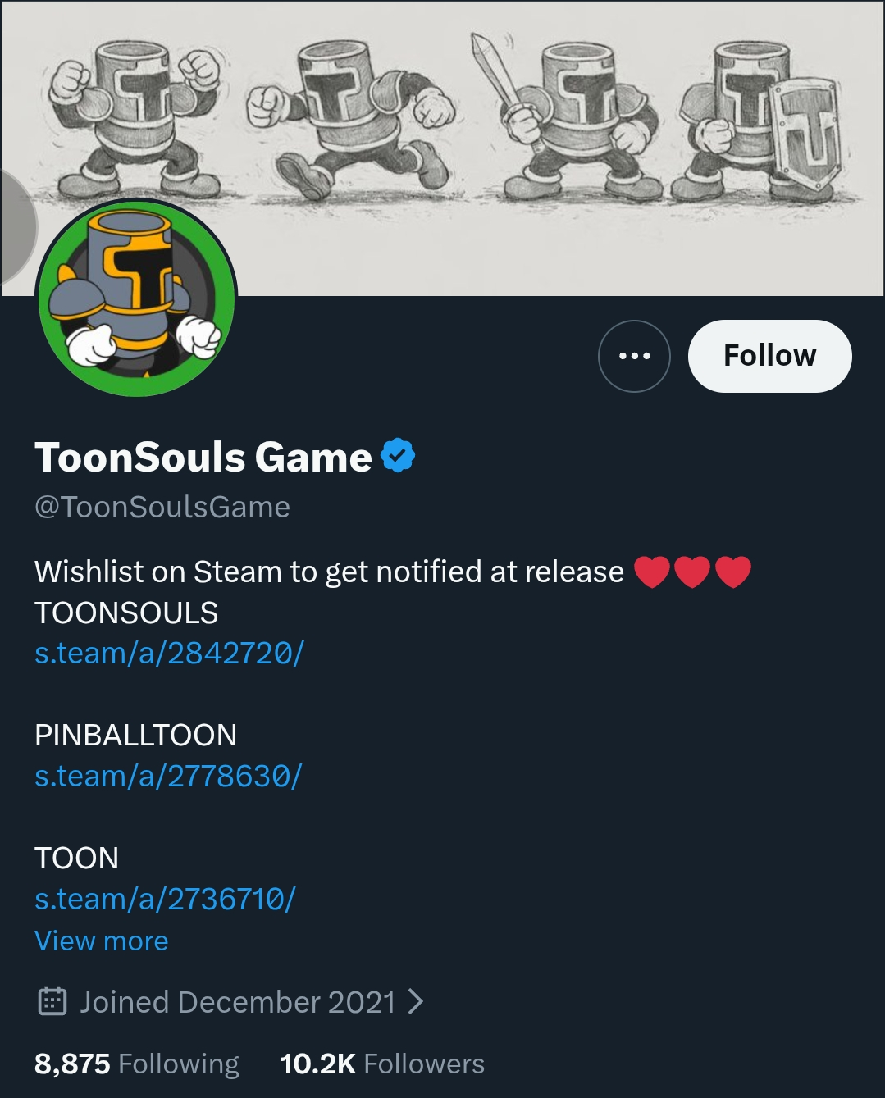Open the ToonSouls knight profile avatar
Viewport: 885px width, 1098px height.
tap(137, 298)
